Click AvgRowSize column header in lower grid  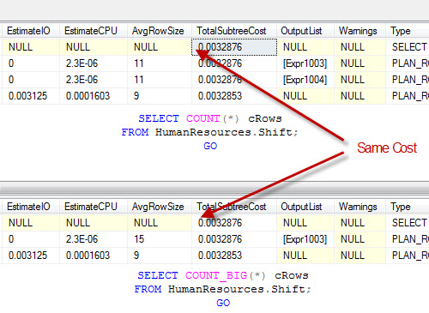[x=160, y=207]
